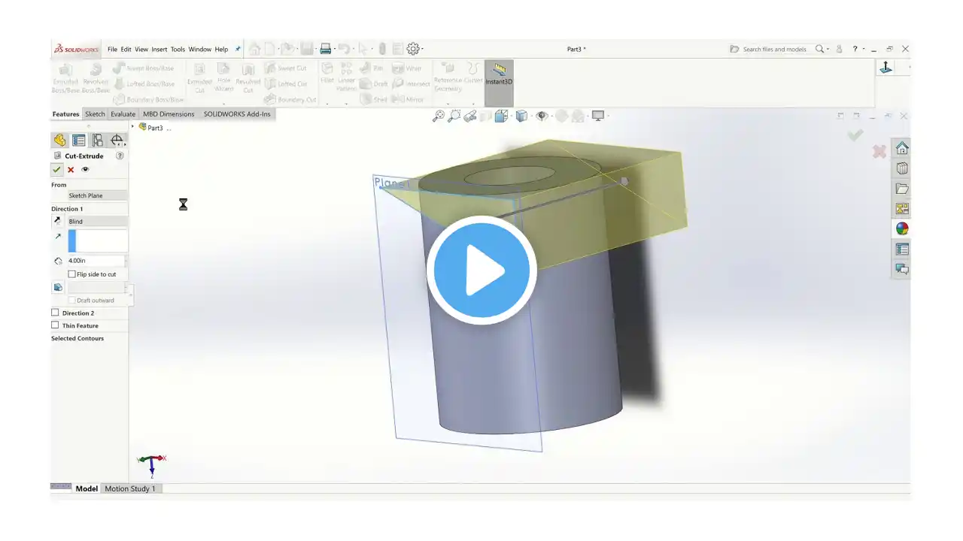The image size is (963, 541).
Task: Open the File menu
Action: [x=112, y=50]
